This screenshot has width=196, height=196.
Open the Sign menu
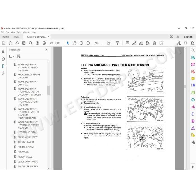(19, 32)
